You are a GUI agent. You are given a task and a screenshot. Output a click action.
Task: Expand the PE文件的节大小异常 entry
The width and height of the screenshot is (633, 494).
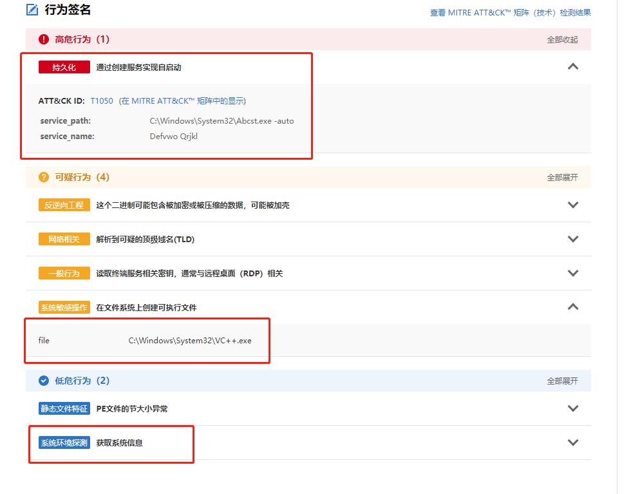pos(572,408)
